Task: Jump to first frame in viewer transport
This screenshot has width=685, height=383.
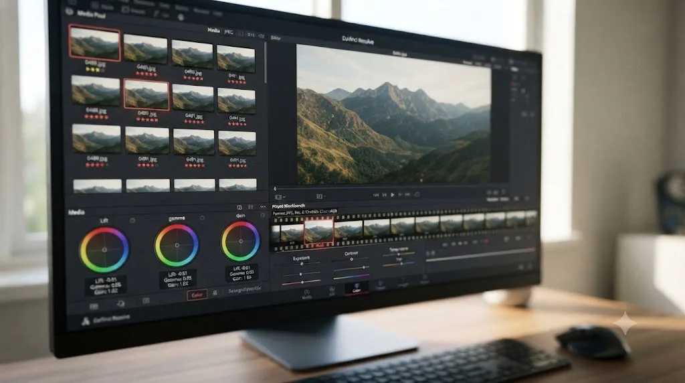Action: click(x=376, y=195)
